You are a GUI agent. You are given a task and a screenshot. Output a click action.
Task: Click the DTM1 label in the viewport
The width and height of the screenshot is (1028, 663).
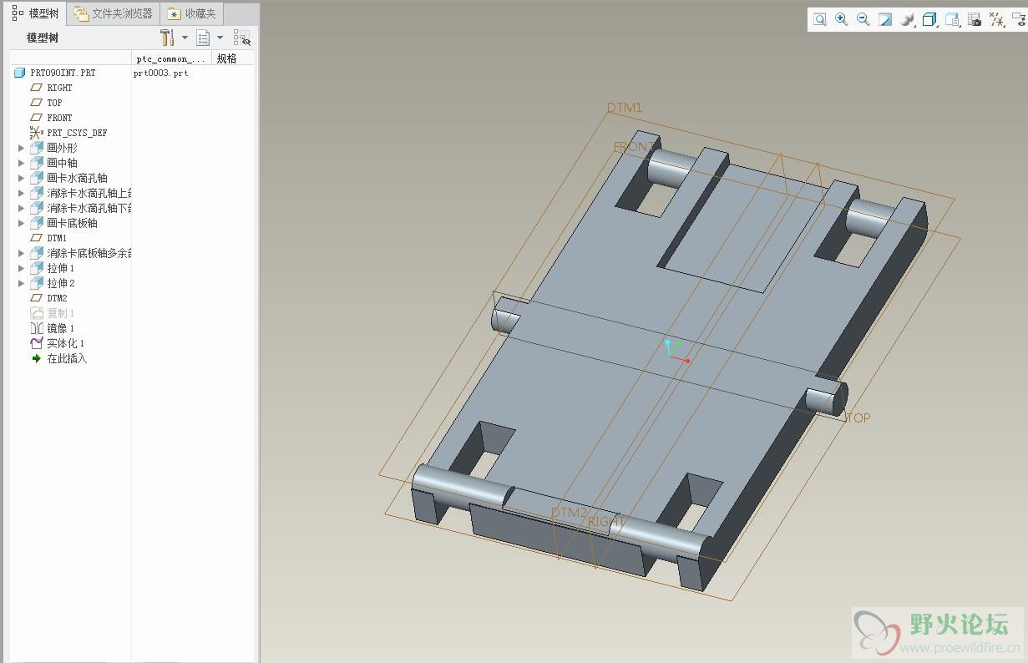pos(625,108)
